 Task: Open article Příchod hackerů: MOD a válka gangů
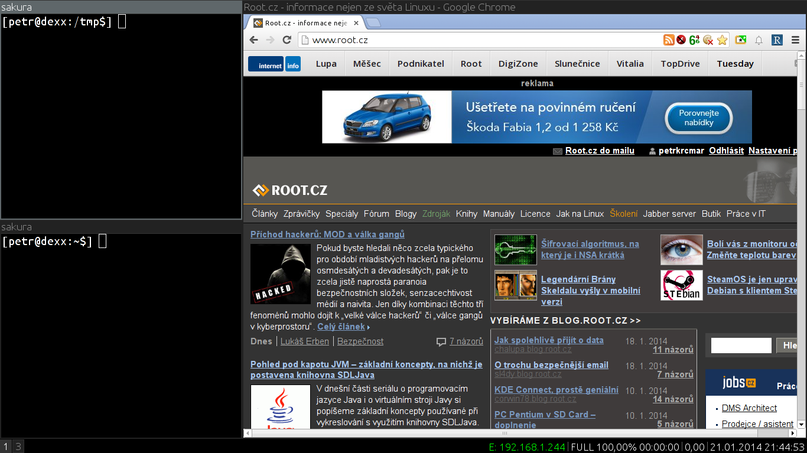(x=327, y=234)
